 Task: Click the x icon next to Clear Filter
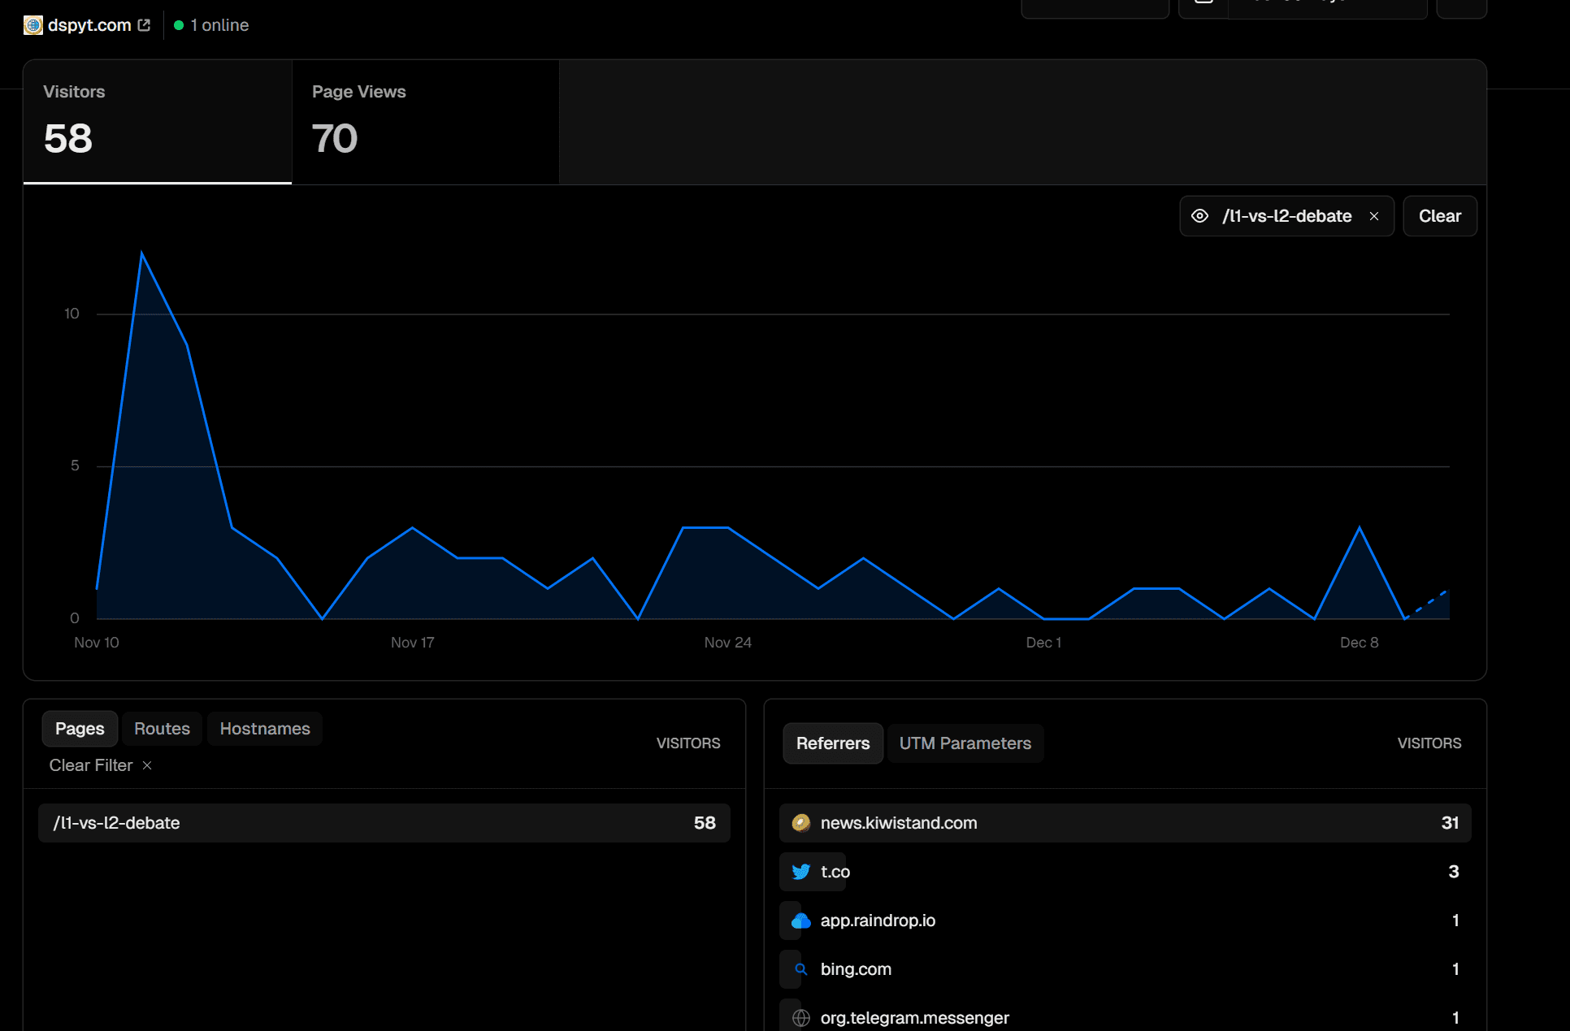[147, 765]
